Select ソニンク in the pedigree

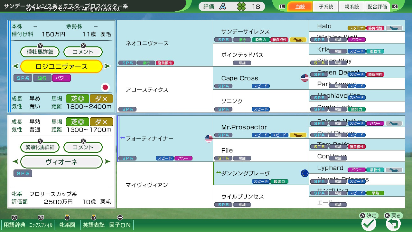(x=261, y=101)
